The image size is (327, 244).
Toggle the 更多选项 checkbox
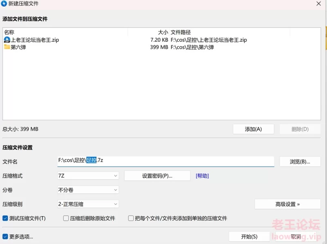click(5, 236)
